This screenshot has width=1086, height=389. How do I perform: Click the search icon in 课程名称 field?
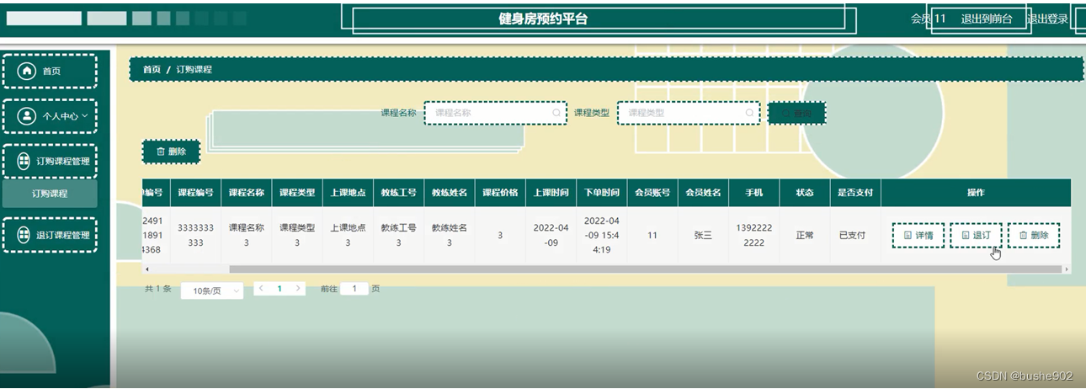point(556,113)
